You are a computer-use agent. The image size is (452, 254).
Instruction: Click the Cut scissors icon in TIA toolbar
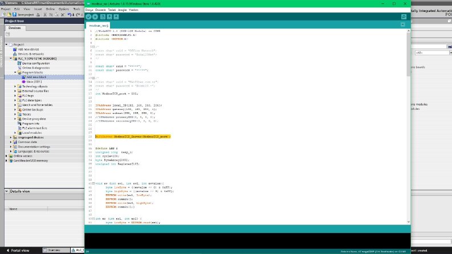[45, 15]
